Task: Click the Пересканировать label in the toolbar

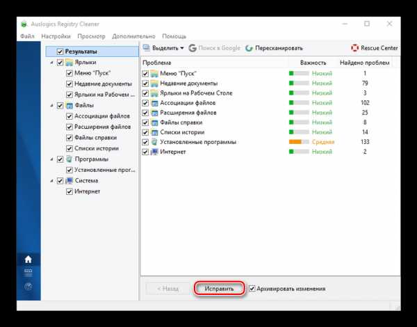Action: 279,48
